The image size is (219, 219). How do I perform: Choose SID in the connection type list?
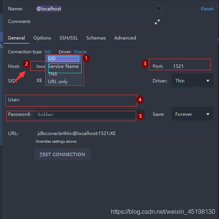[x=64, y=59]
